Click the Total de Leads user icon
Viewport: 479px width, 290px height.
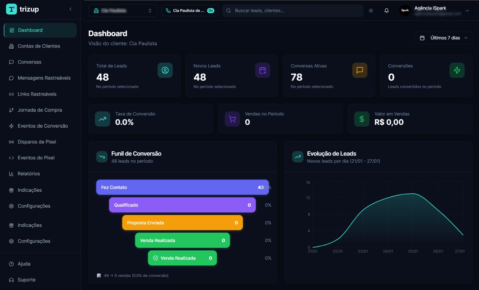tap(165, 70)
